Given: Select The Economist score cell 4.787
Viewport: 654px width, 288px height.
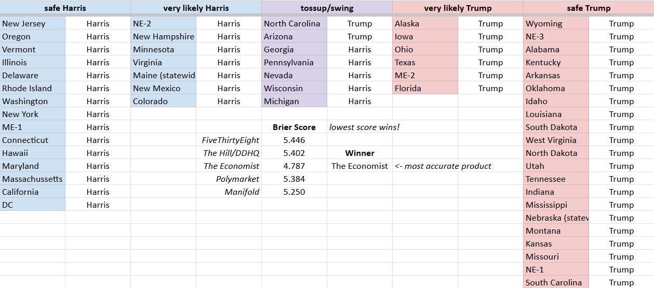Looking at the screenshot, I should 295,166.
